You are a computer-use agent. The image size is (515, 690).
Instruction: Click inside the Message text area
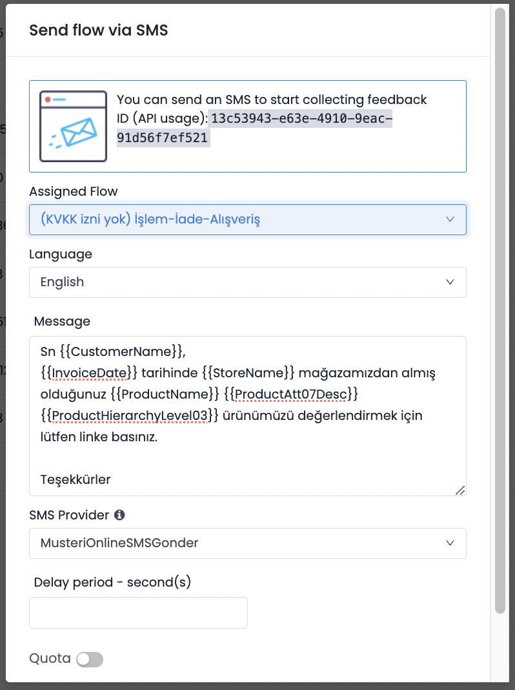click(247, 416)
